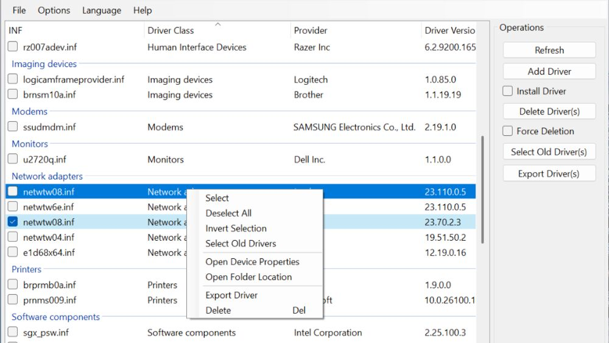This screenshot has width=609, height=343.
Task: Click the Imaging devices group header
Action: pos(44,64)
